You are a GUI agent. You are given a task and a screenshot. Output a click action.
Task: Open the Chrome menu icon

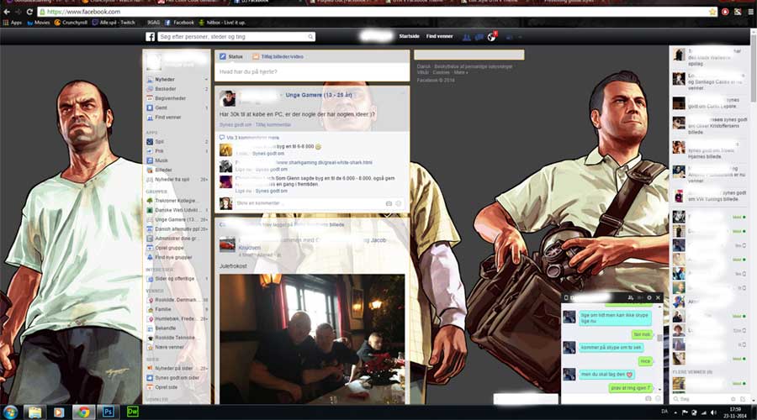(751, 12)
